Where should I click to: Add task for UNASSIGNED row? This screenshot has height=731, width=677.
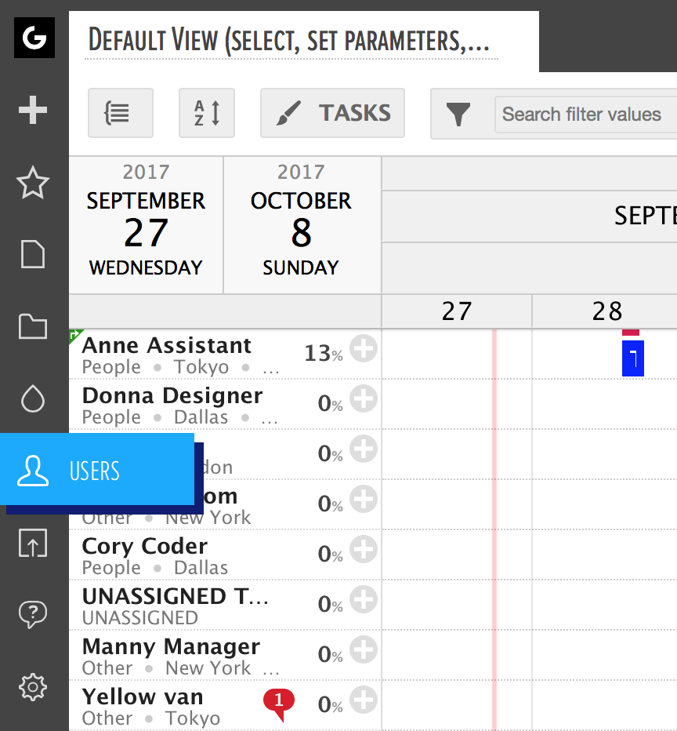click(364, 599)
